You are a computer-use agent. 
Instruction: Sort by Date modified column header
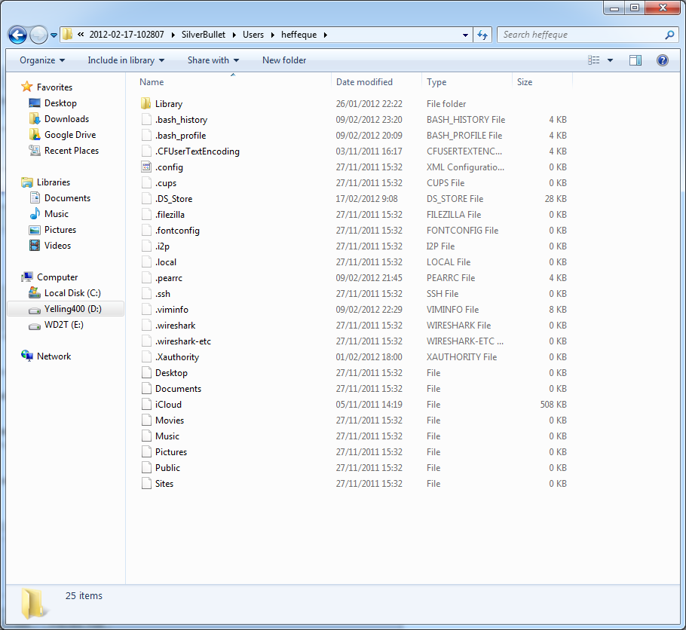pyautogui.click(x=364, y=82)
